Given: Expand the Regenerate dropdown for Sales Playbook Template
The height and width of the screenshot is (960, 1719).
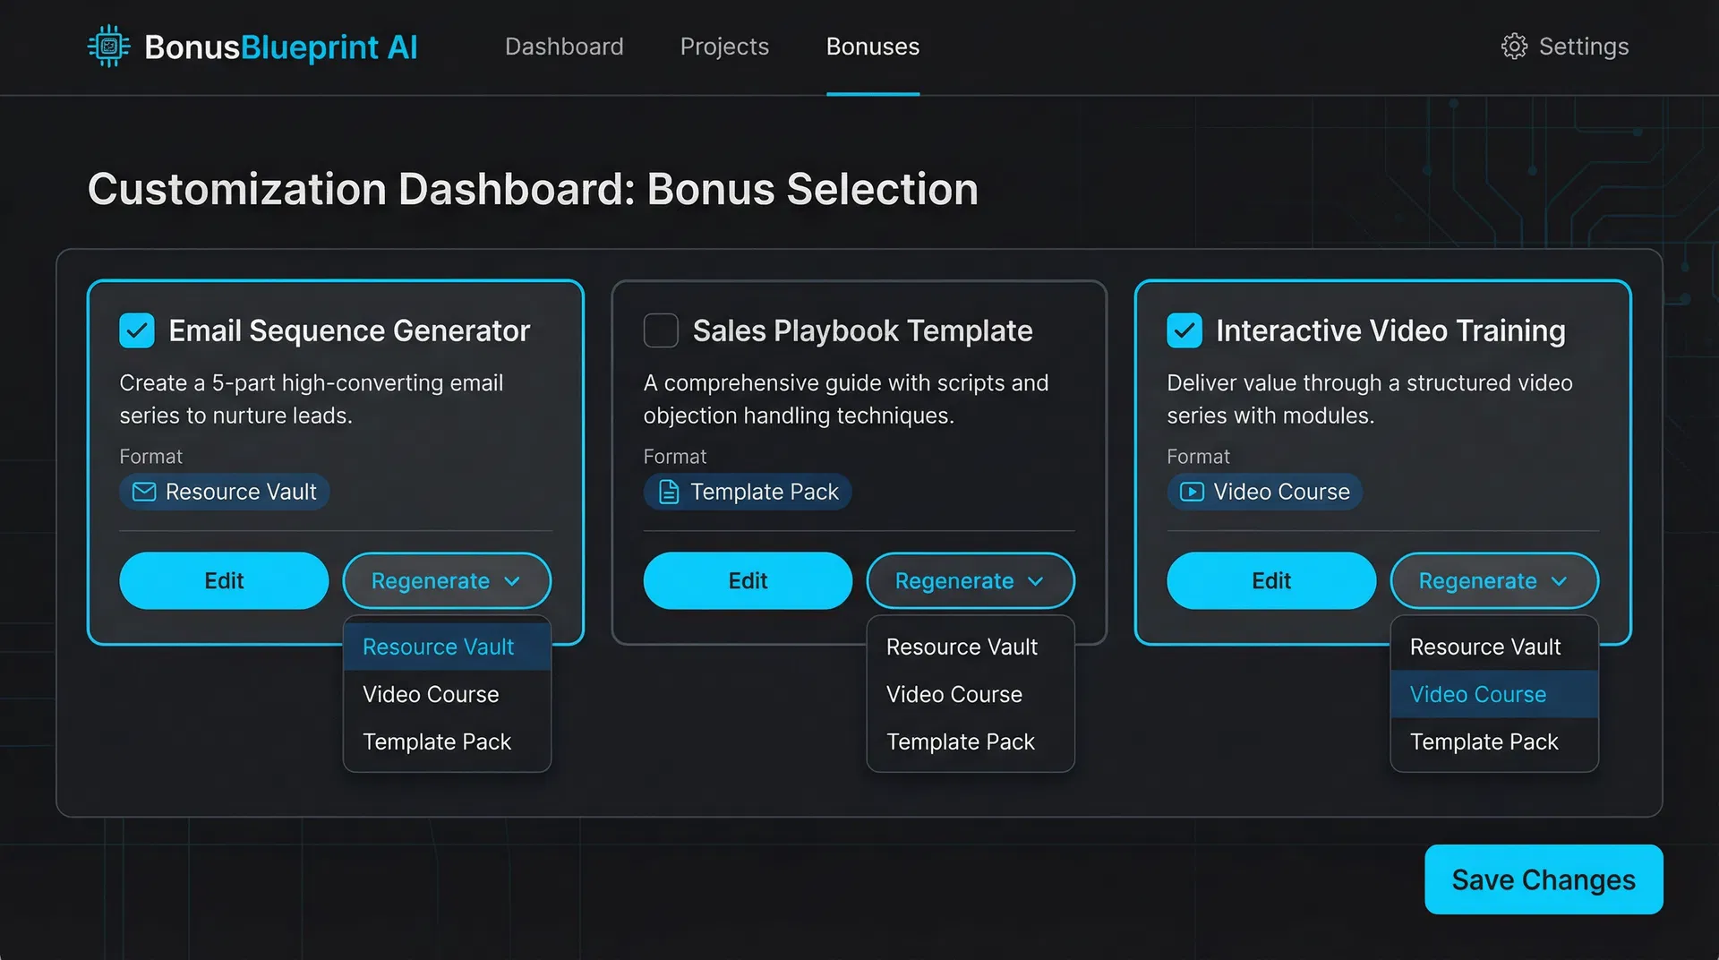Looking at the screenshot, I should pyautogui.click(x=970, y=580).
